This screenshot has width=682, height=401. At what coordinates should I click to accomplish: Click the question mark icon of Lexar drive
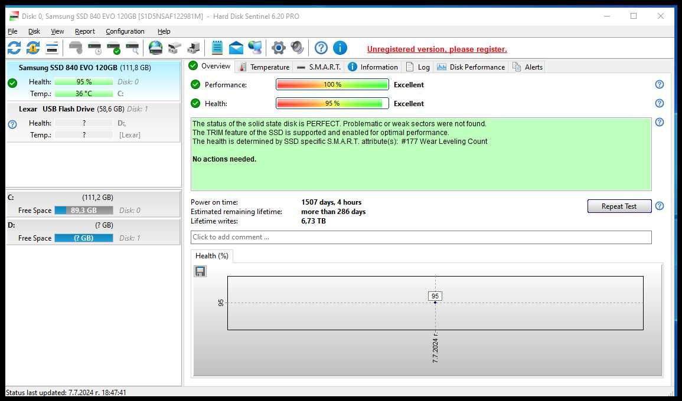click(12, 124)
